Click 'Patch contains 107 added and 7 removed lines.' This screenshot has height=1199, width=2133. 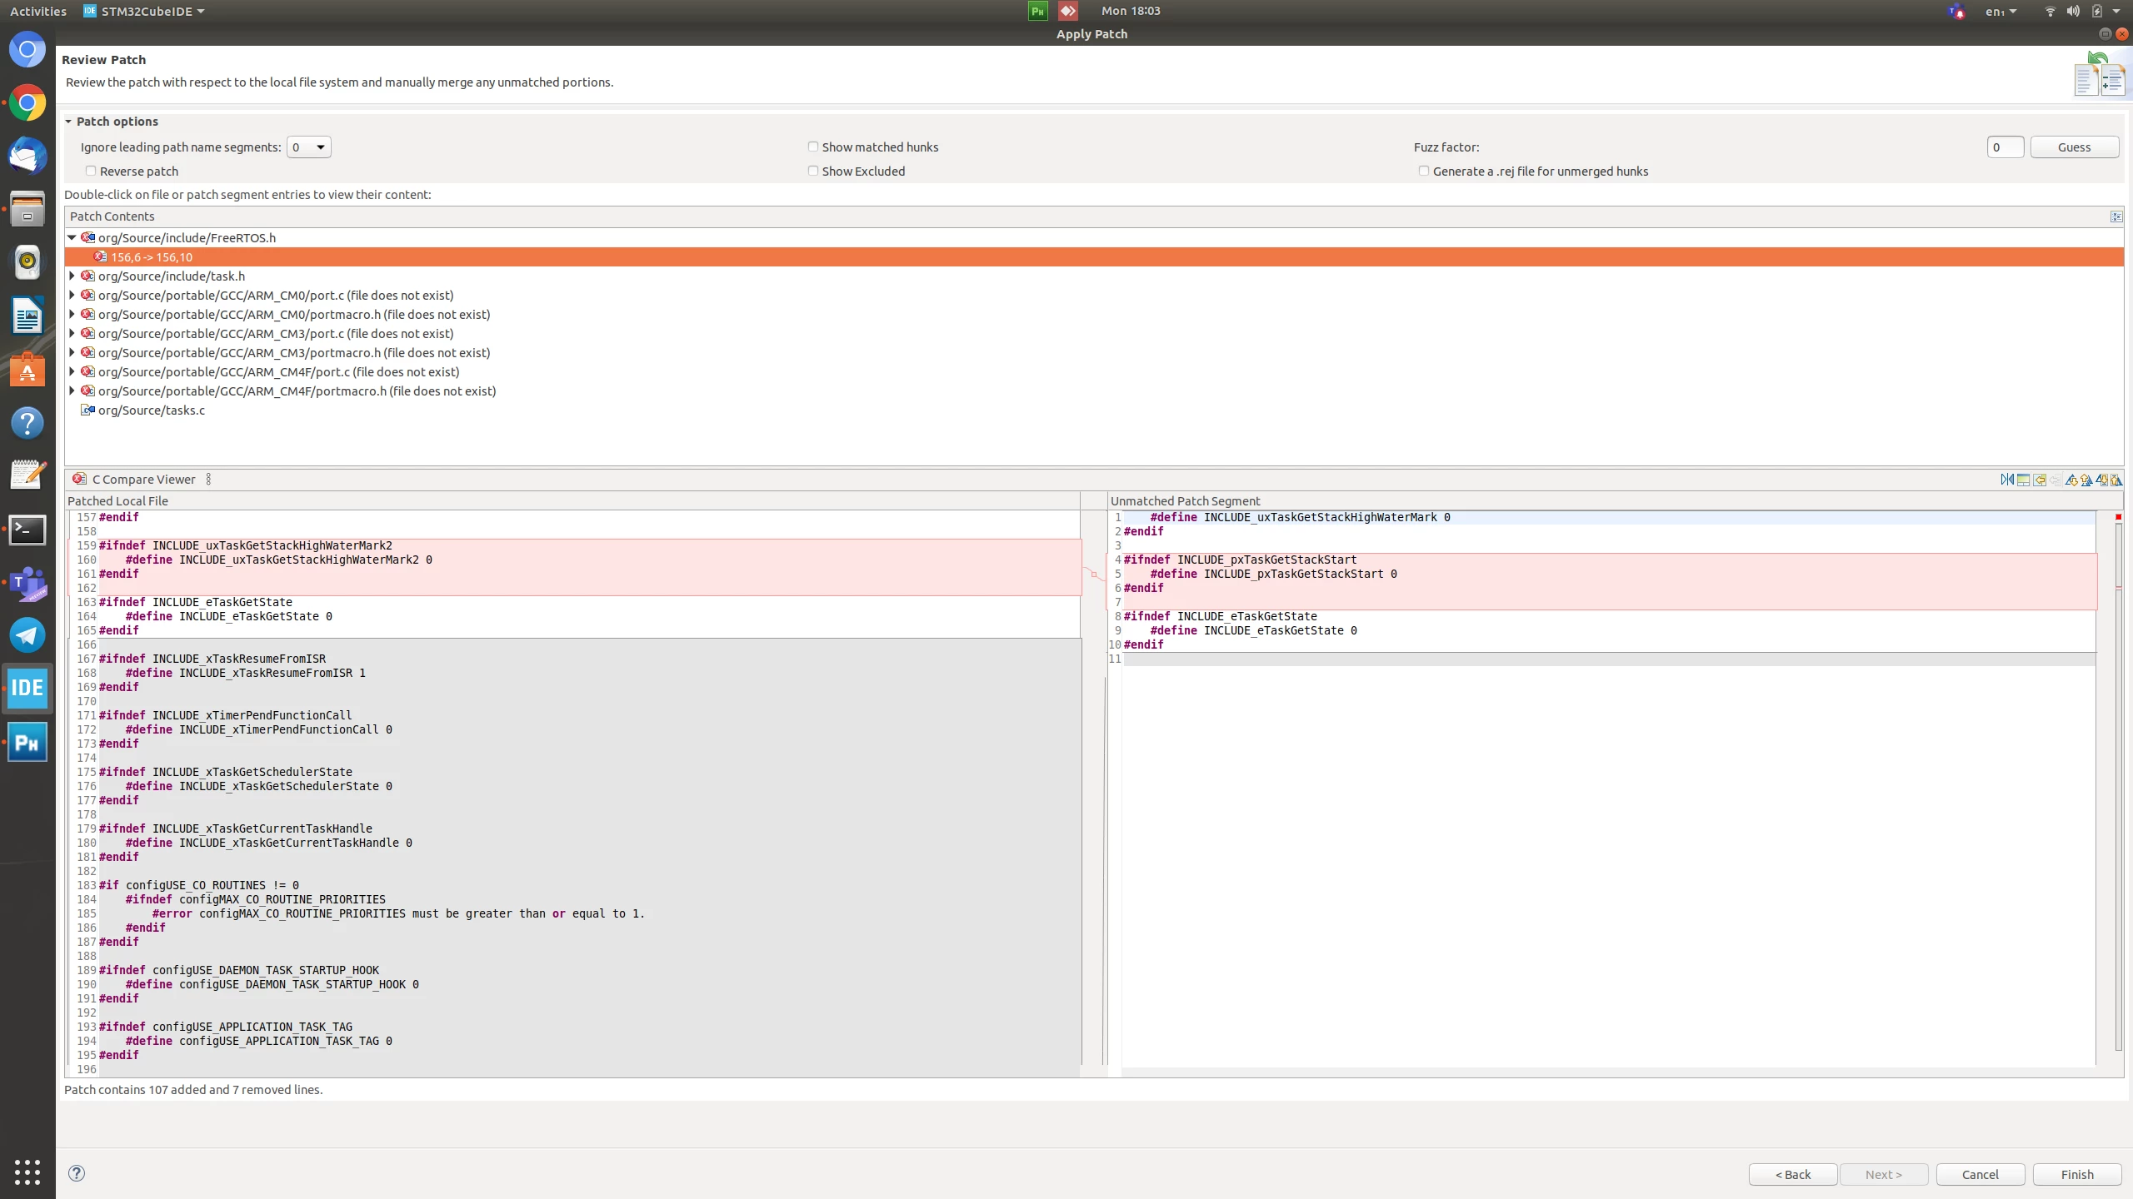point(193,1089)
